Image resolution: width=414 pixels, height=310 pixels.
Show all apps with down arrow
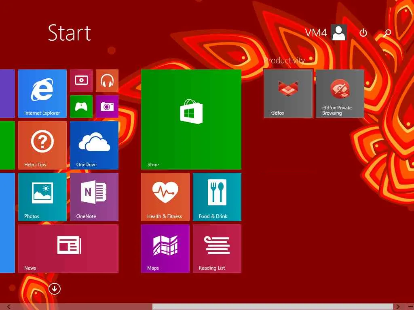point(55,289)
